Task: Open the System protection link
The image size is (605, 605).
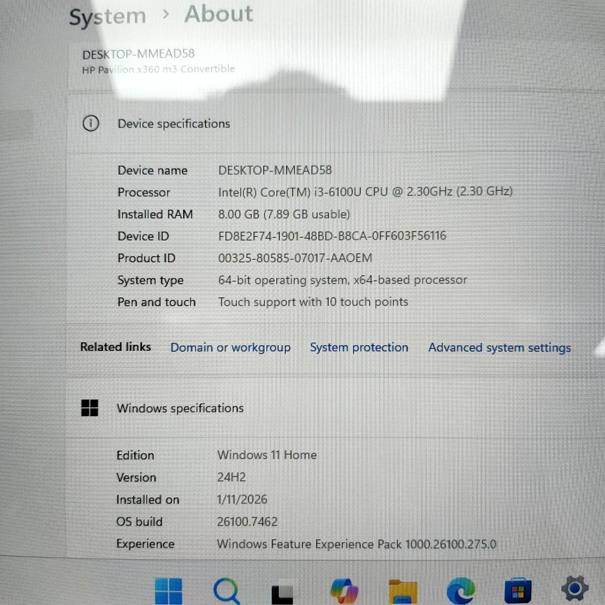Action: (x=359, y=348)
